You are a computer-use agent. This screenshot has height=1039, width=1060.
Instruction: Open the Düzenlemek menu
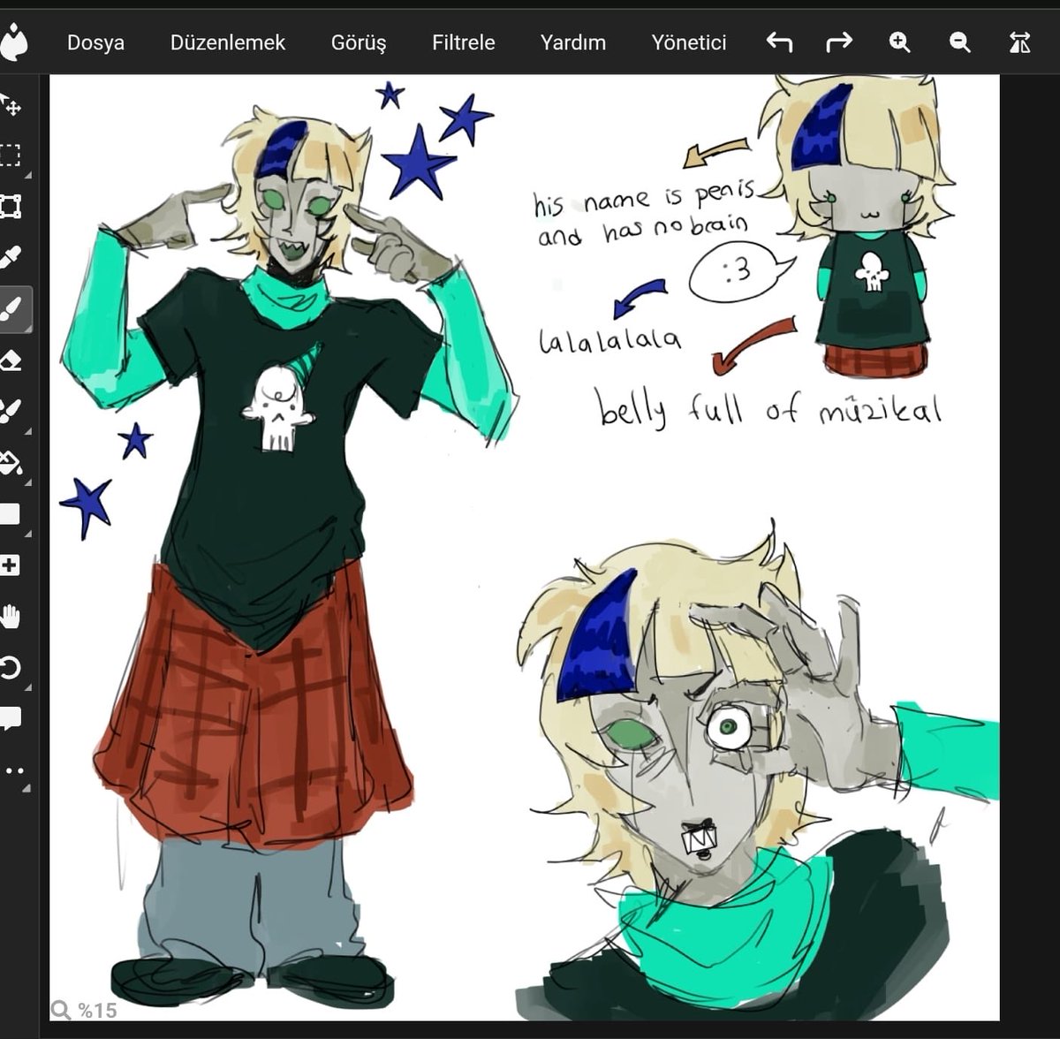pyautogui.click(x=228, y=42)
